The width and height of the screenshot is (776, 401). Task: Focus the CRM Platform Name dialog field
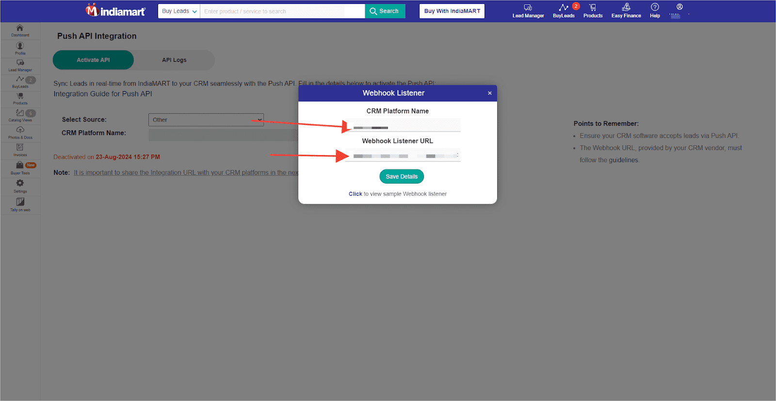click(x=402, y=125)
